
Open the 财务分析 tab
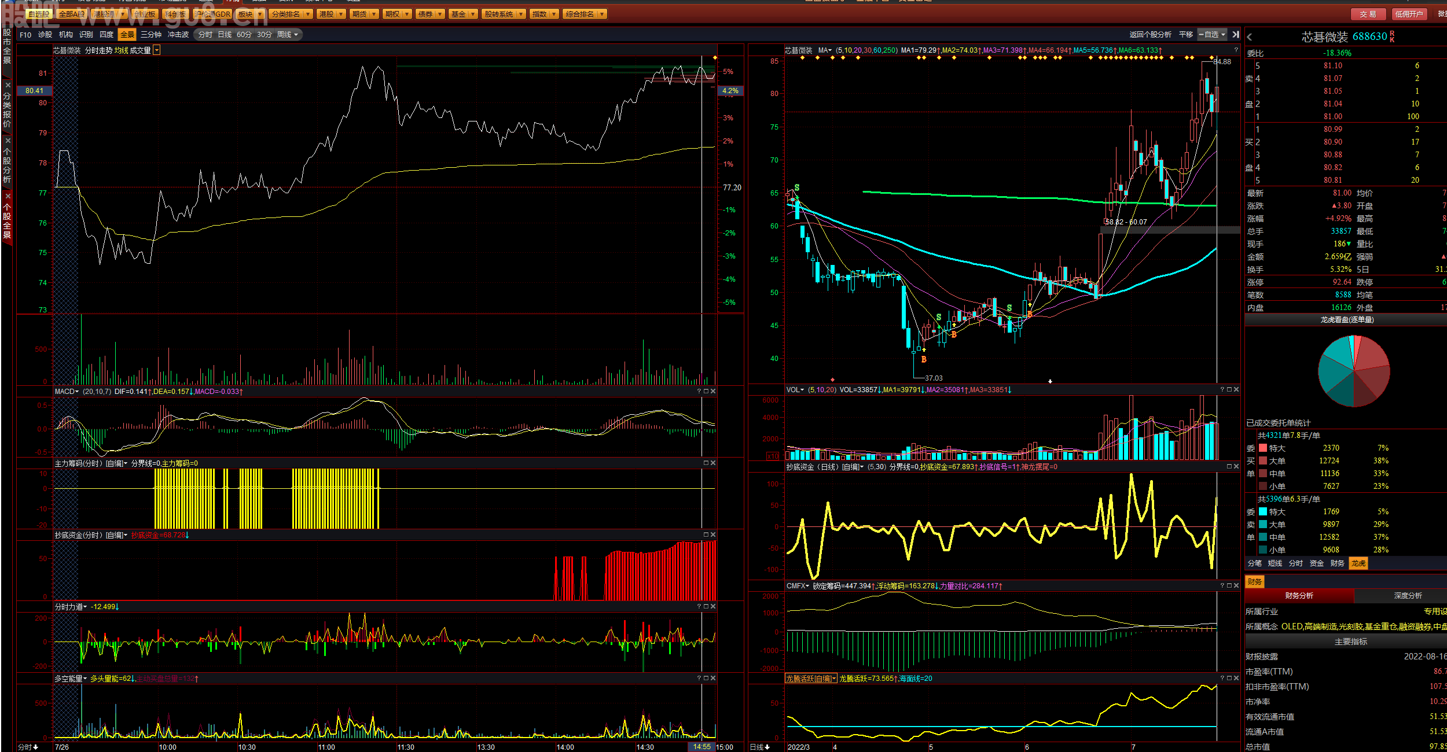click(x=1299, y=595)
